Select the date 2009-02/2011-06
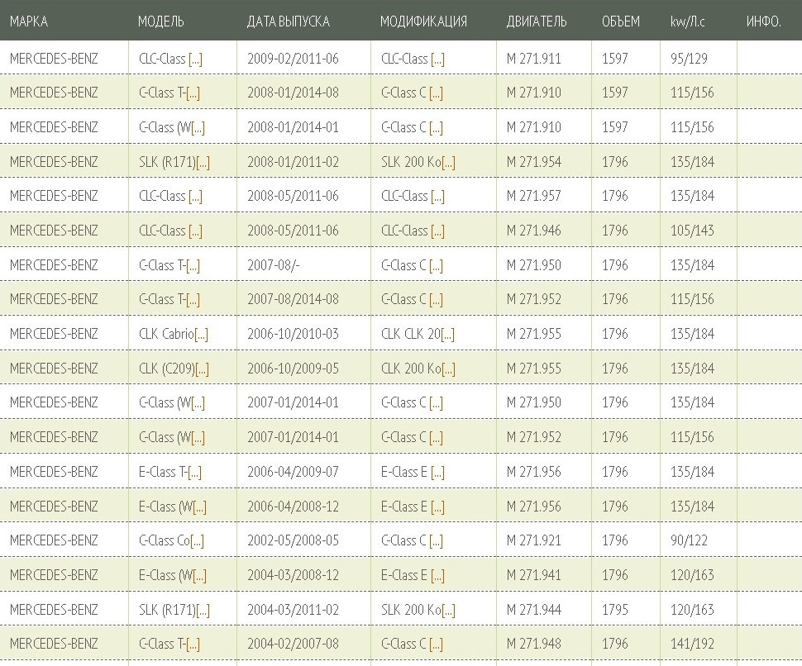Image resolution: width=802 pixels, height=666 pixels. [293, 59]
